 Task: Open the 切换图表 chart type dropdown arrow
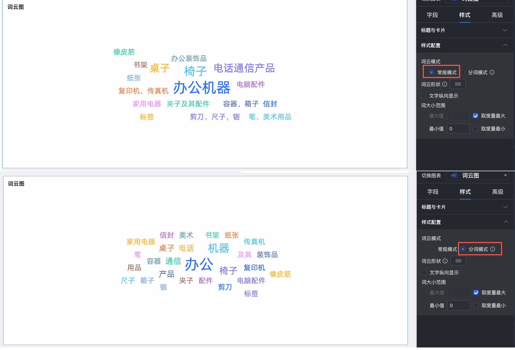point(505,176)
